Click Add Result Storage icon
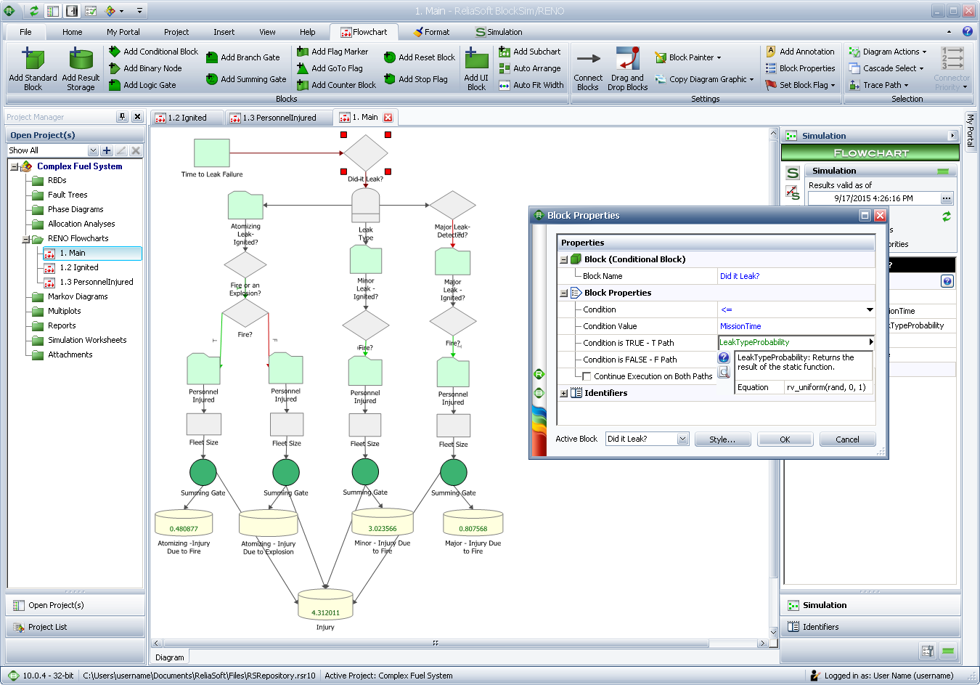The image size is (980, 685). click(81, 60)
